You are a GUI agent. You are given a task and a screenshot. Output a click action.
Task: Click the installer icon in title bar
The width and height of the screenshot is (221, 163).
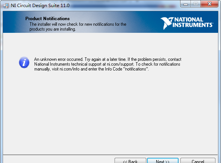pyautogui.click(x=6, y=6)
